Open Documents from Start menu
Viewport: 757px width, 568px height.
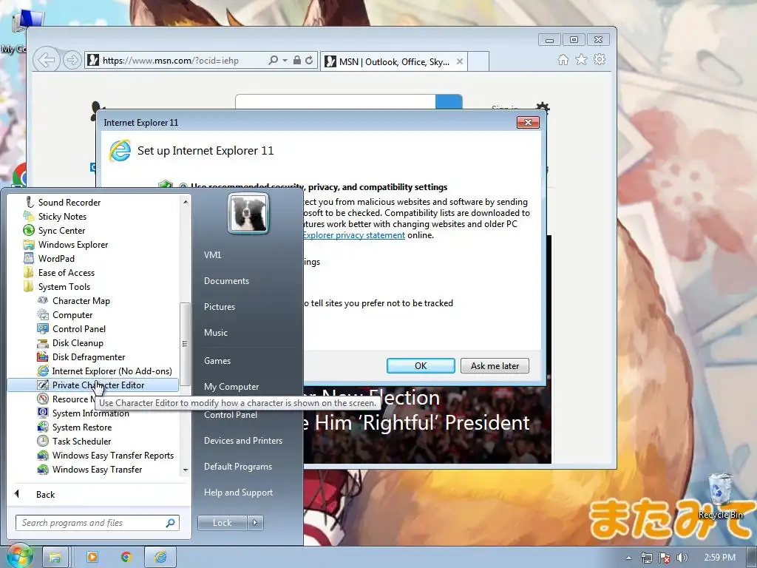pos(226,281)
